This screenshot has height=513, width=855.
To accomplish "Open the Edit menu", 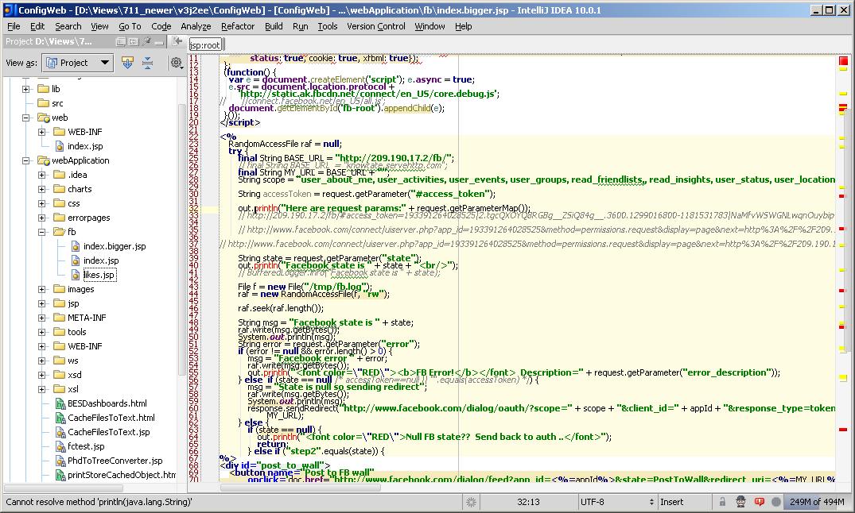I will point(37,26).
